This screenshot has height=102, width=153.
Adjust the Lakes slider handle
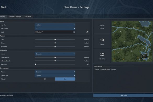pyautogui.click(x=55, y=39)
